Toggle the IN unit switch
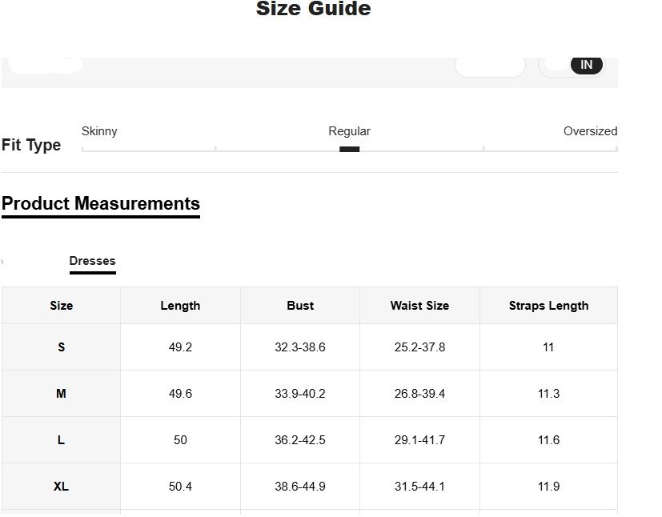This screenshot has height=517, width=662. [x=586, y=66]
